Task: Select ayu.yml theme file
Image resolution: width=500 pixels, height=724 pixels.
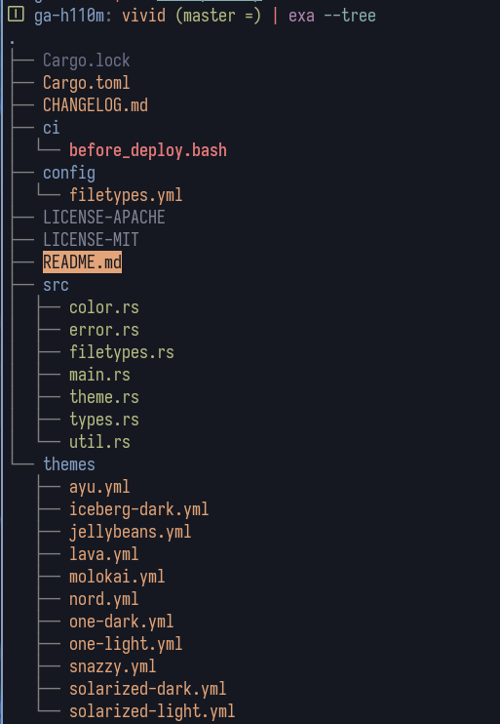Action: click(x=99, y=487)
